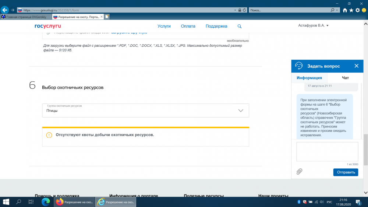
Task: Open site search magnifier icon
Action: point(240,27)
